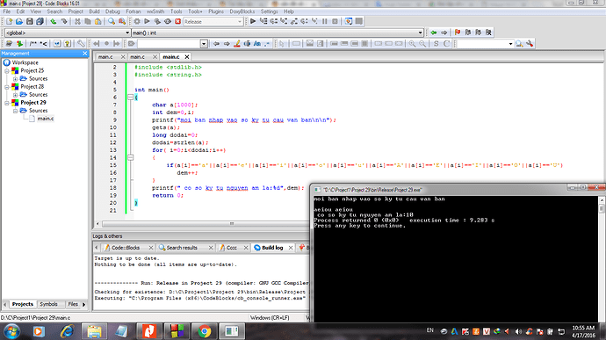The width and height of the screenshot is (606, 340).
Task: Click the Cut scissors icon
Action: [77, 22]
